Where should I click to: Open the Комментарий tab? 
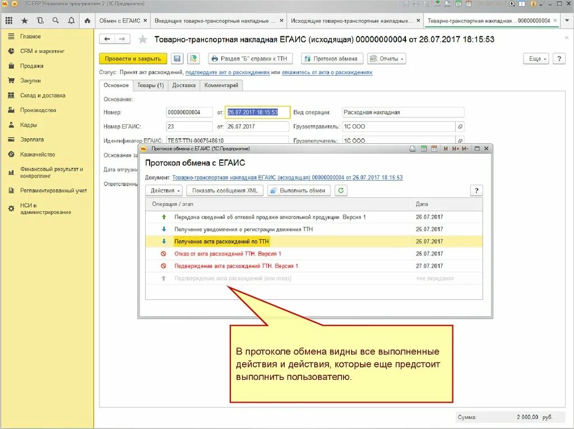point(221,85)
